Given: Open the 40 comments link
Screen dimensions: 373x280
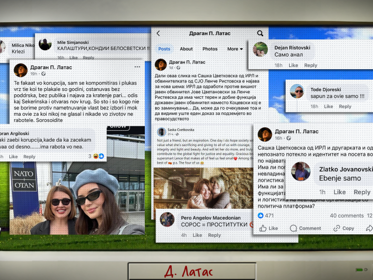Looking at the screenshot, I should (346, 216).
